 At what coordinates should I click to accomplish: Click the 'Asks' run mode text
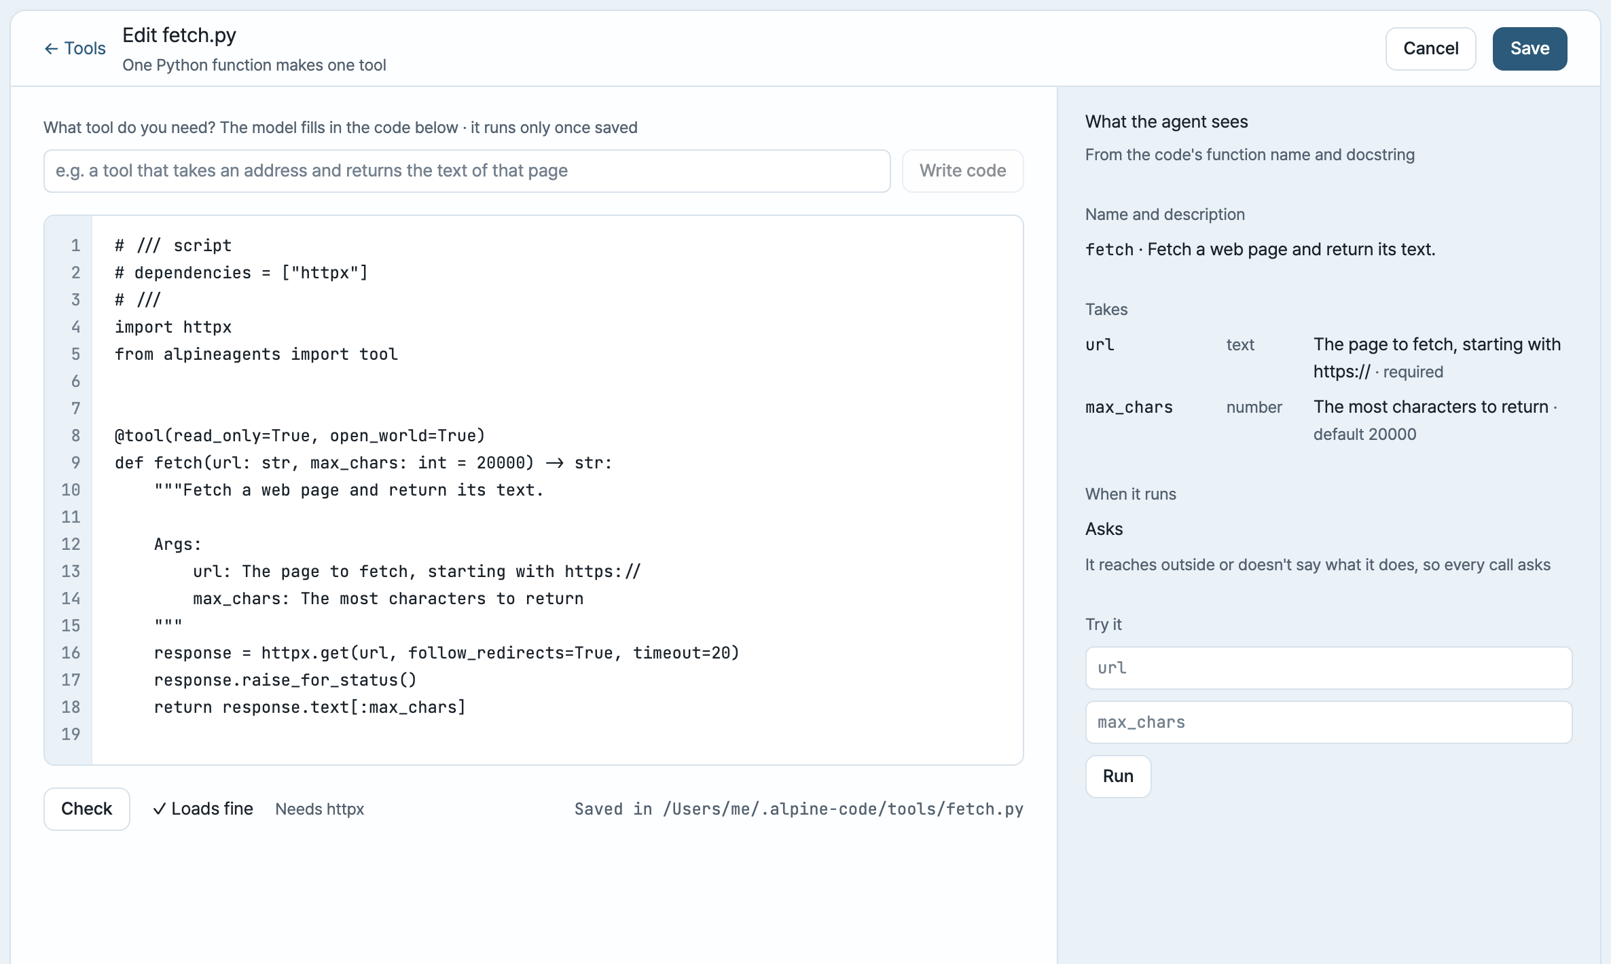(x=1104, y=529)
